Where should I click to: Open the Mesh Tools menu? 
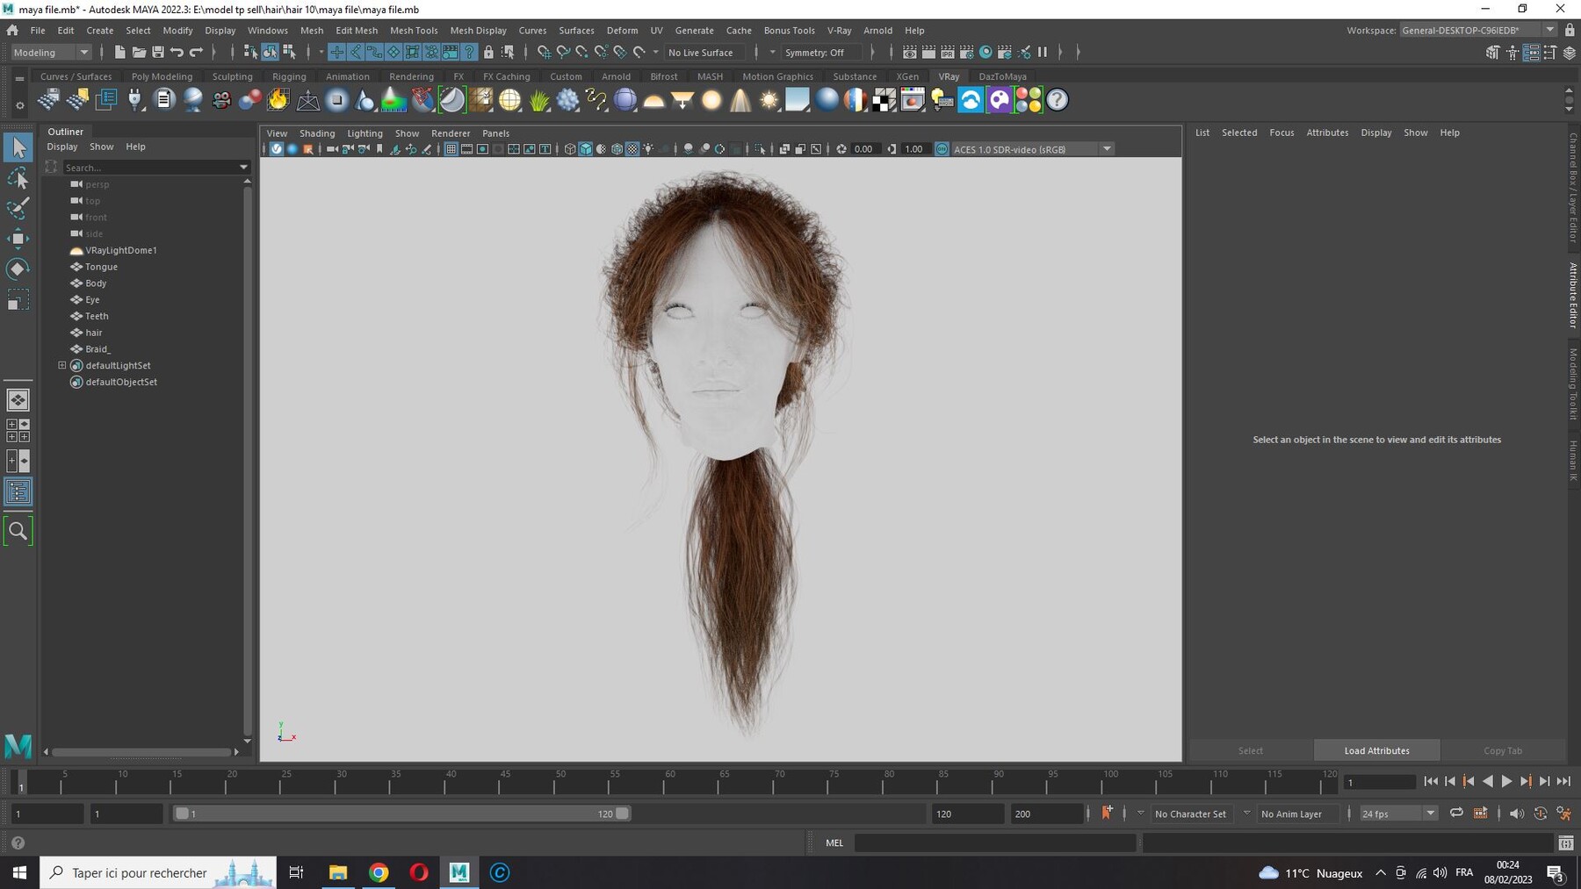click(414, 30)
